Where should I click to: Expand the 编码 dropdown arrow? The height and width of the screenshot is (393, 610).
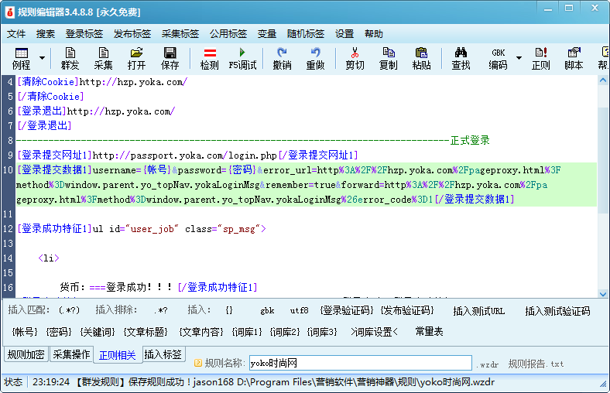point(519,58)
